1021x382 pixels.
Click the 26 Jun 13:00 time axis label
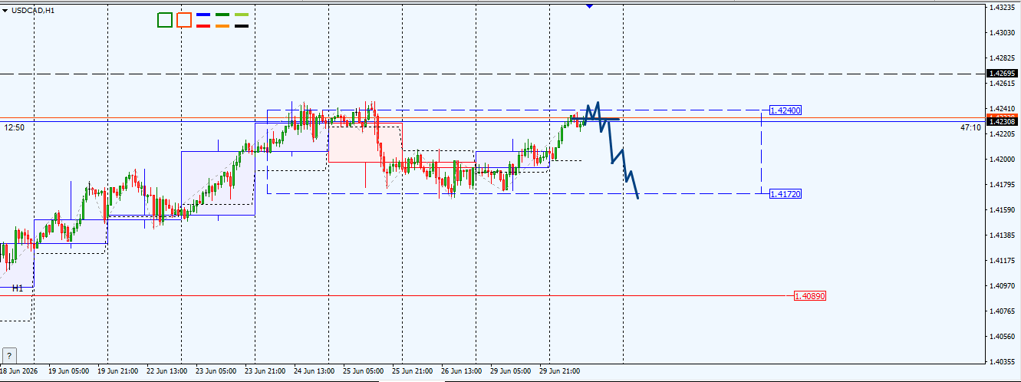(x=462, y=370)
